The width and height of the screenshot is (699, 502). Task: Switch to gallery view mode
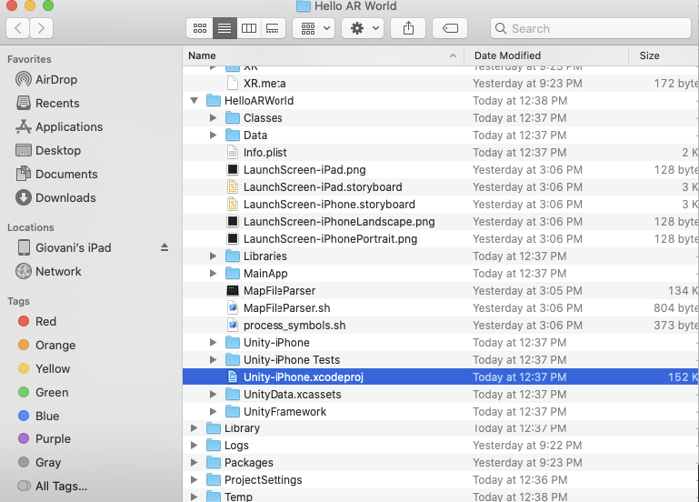click(x=272, y=28)
